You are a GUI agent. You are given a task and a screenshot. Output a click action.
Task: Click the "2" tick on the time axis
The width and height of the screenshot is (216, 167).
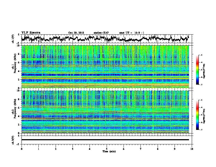pos(56,149)
